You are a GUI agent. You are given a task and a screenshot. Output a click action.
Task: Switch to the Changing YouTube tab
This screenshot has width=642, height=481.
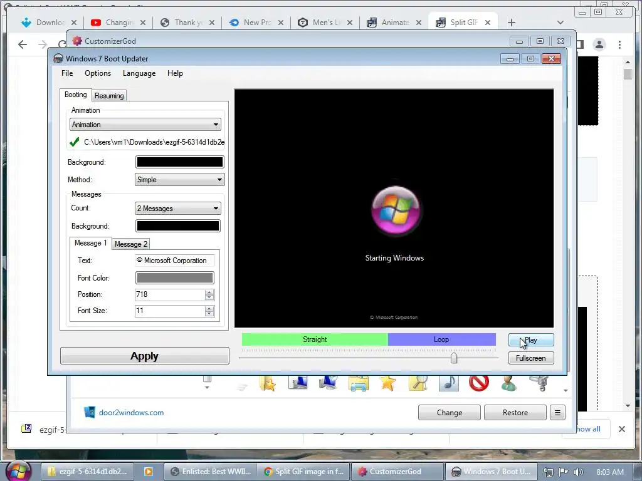[x=118, y=23]
